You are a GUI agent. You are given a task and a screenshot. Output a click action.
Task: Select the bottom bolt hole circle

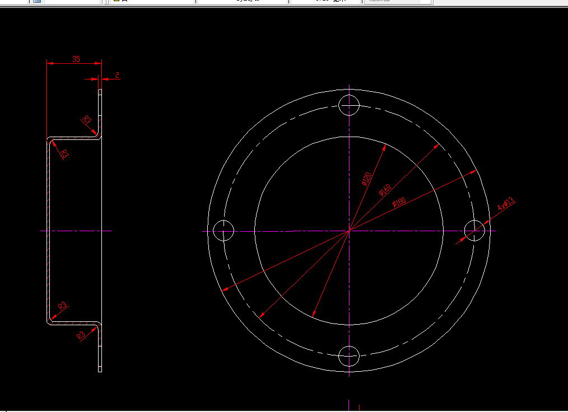pyautogui.click(x=349, y=356)
